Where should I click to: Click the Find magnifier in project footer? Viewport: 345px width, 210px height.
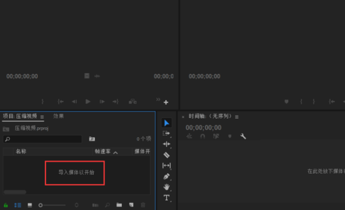[x=108, y=205]
